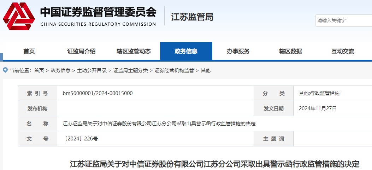Click the 分类 label cell
Screen dimensions: 372x170
point(273,93)
